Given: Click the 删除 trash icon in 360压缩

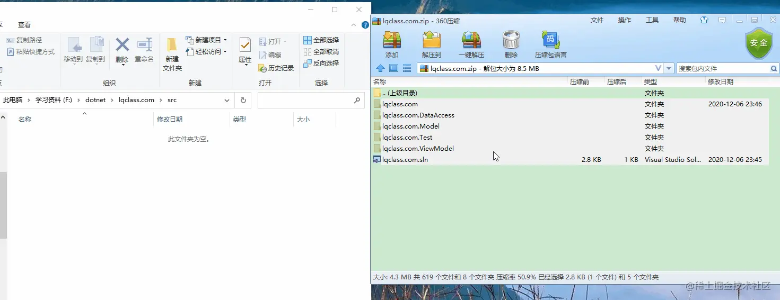Looking at the screenshot, I should [x=511, y=40].
